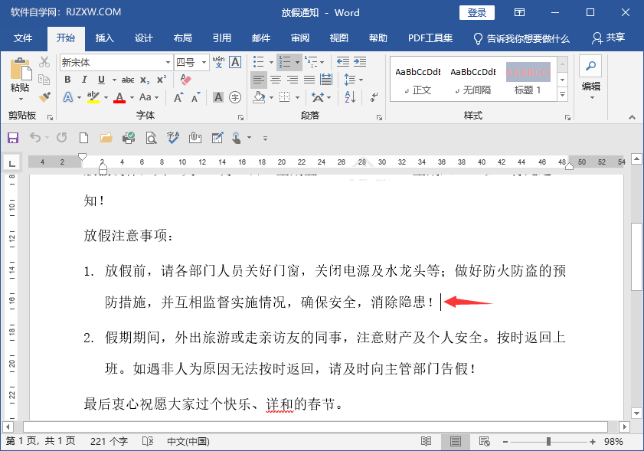Toggle Italic formatting
The image size is (644, 451).
84,80
